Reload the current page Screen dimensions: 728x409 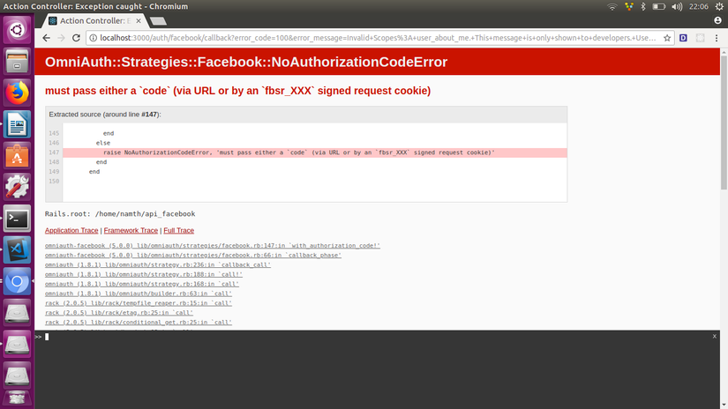pyautogui.click(x=76, y=38)
